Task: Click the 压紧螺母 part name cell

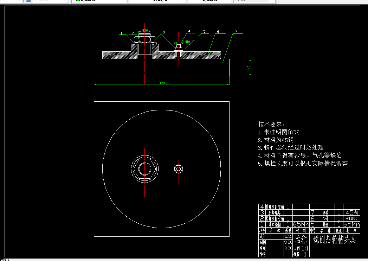Action: (275, 213)
